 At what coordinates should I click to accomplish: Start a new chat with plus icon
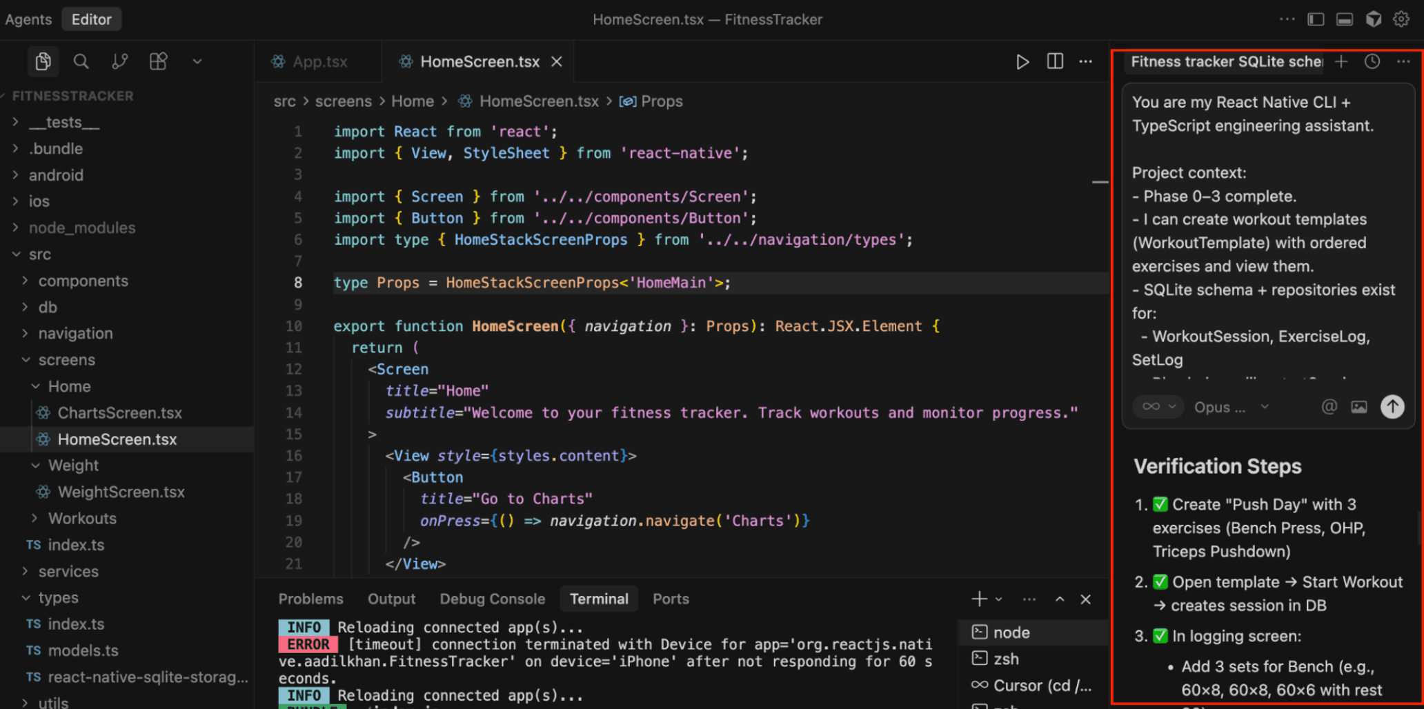click(1341, 62)
